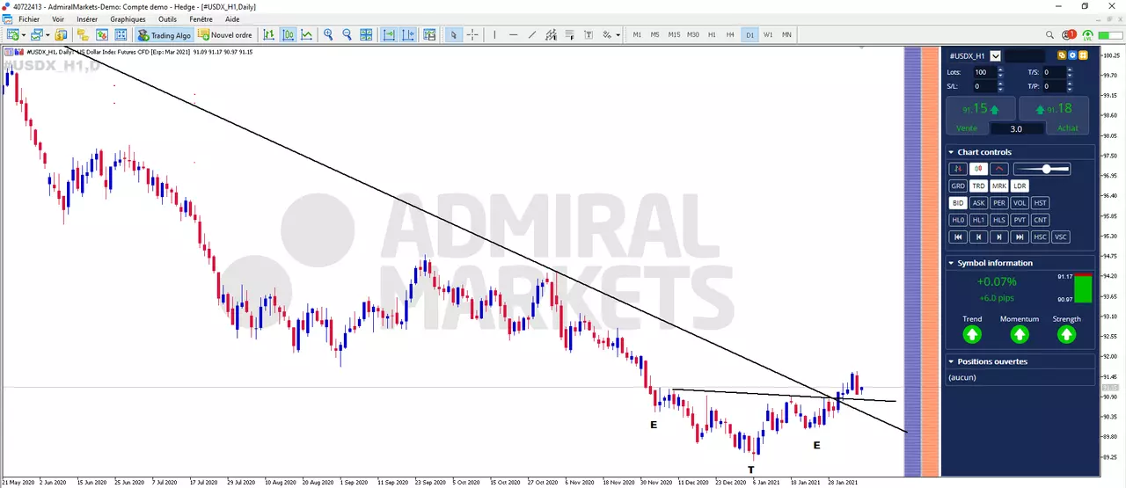Click the HSC button in chart controls
The width and height of the screenshot is (1126, 488).
[x=1039, y=237]
